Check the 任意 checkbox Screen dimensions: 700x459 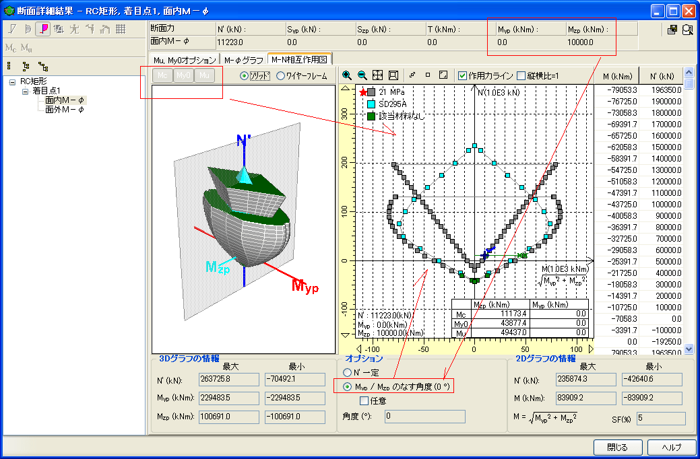(x=364, y=400)
